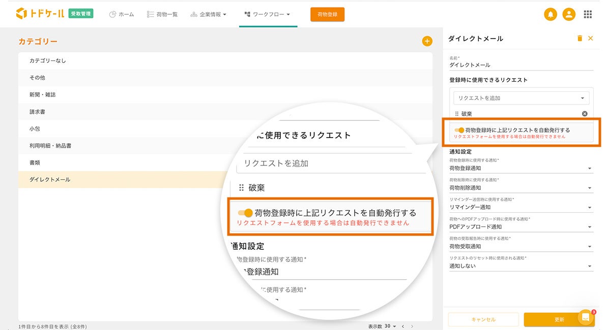
Task: Go to previous page arrow
Action: [x=403, y=326]
